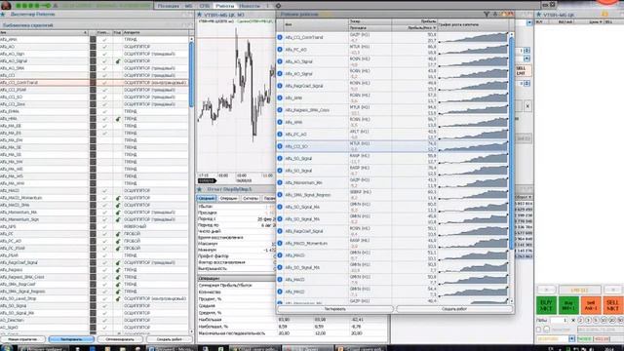Toggle the square checkbox below the Лоты field

[x=539, y=330]
